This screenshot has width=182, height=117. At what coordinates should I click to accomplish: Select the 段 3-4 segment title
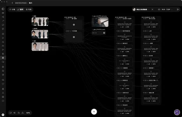click(x=148, y=56)
